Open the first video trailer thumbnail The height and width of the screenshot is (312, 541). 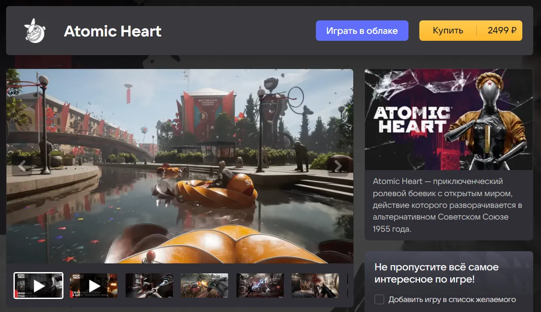pos(39,286)
